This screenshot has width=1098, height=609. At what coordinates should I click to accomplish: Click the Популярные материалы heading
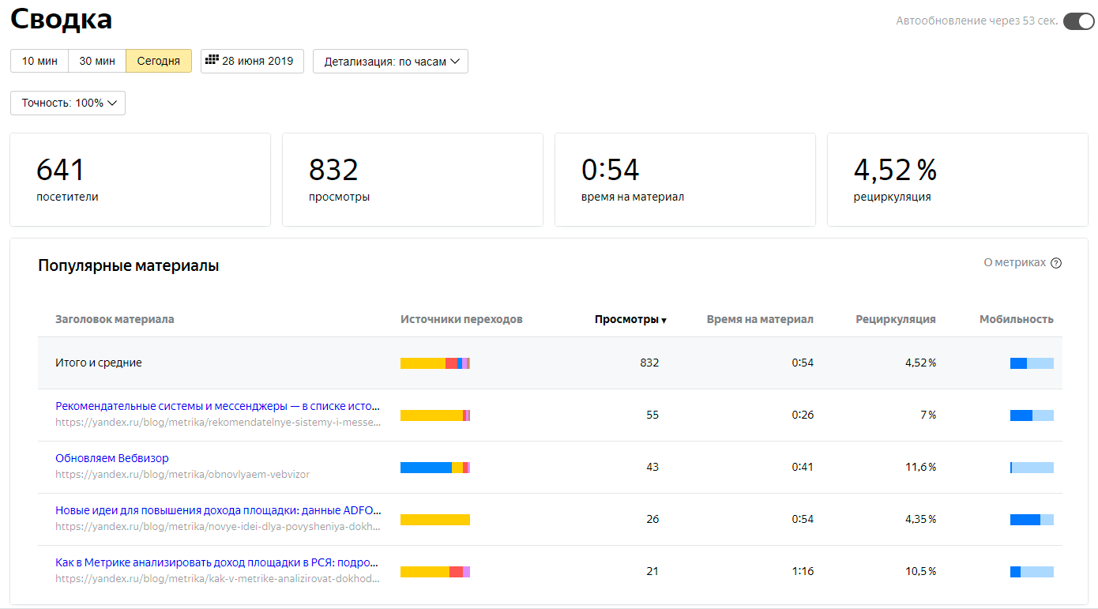click(129, 266)
